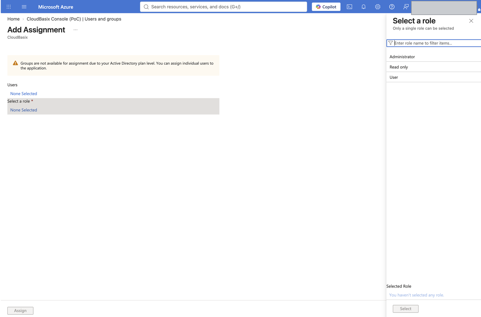This screenshot has height=317, width=481.
Task: Focus the Azure resource search box
Action: click(x=224, y=7)
